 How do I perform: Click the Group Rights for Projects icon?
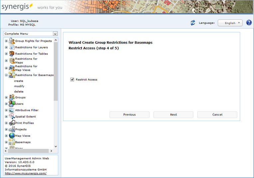tap(12, 41)
